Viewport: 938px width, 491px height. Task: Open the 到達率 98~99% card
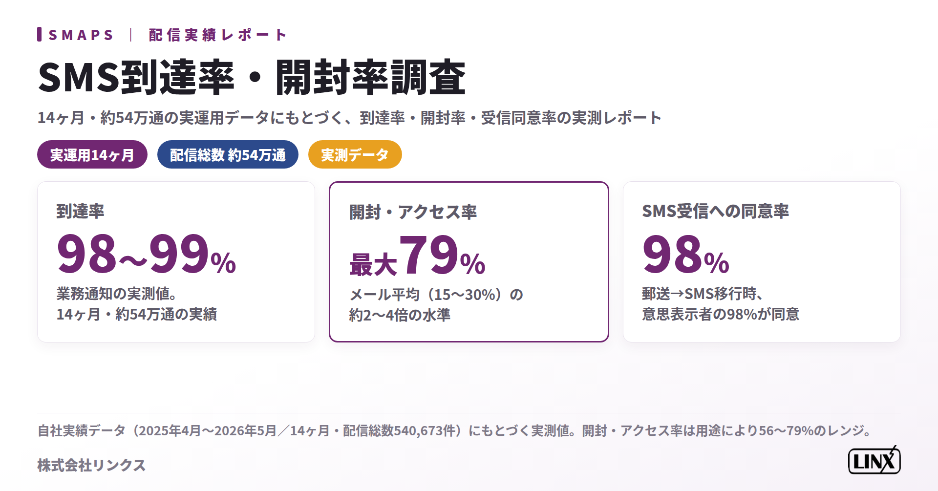[176, 262]
